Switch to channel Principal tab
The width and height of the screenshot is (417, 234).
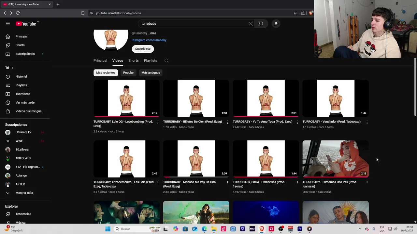pyautogui.click(x=100, y=60)
